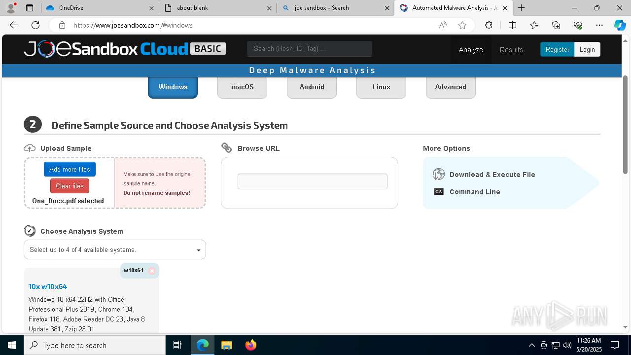Close the OneDrive tab
The image size is (631, 355).
point(151,8)
